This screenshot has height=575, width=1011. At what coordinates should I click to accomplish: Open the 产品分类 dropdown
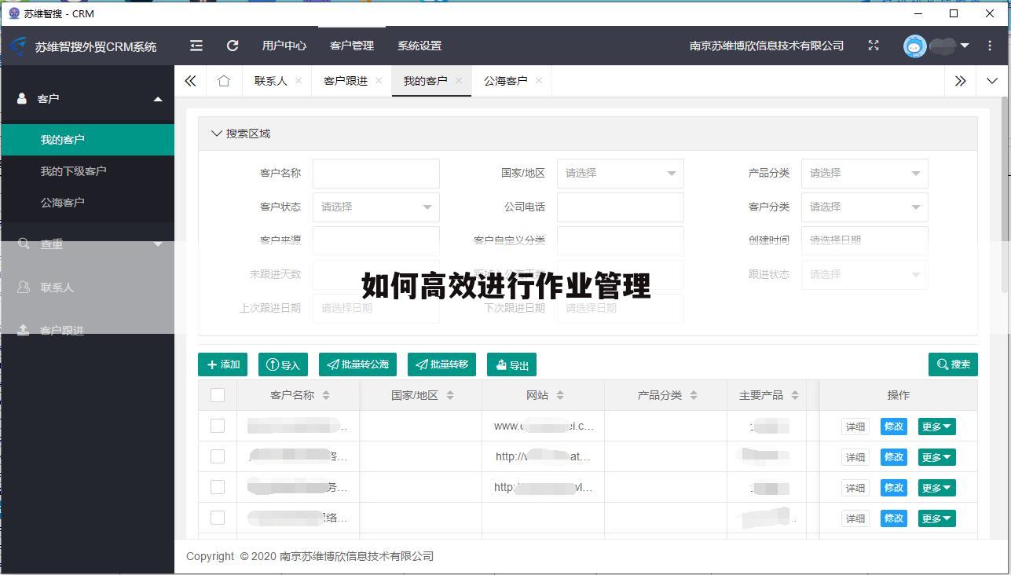[865, 174]
